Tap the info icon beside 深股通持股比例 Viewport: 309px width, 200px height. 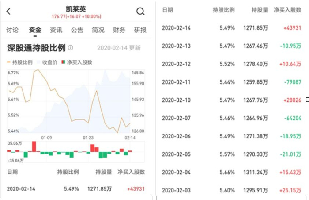(x=70, y=48)
